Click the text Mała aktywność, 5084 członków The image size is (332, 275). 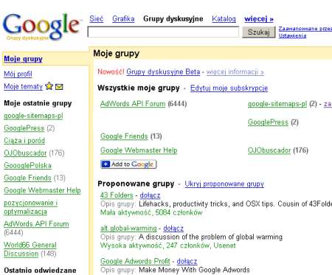(151, 212)
